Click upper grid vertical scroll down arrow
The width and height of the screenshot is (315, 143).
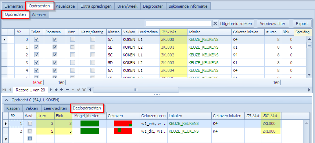pos(309,74)
